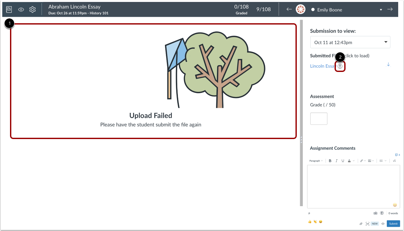Record media comment icon
The image size is (404, 231).
[x=368, y=224]
